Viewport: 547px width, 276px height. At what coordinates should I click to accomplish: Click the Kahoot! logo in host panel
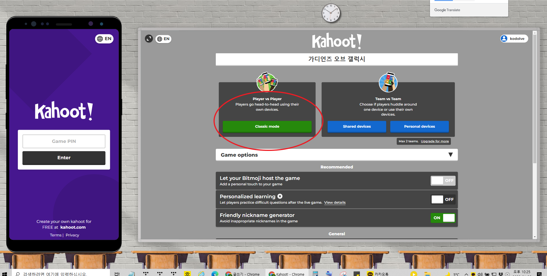337,41
